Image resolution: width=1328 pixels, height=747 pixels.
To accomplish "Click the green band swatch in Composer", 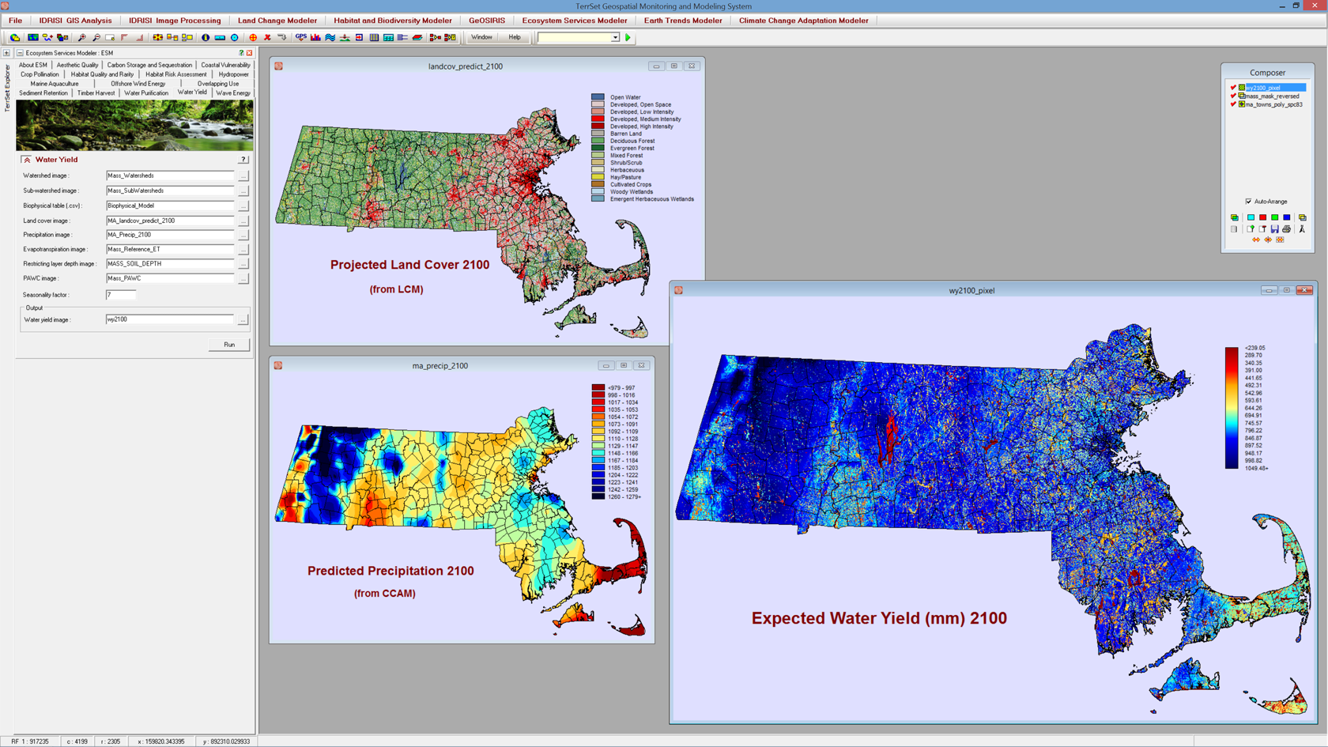I will pos(1274,217).
